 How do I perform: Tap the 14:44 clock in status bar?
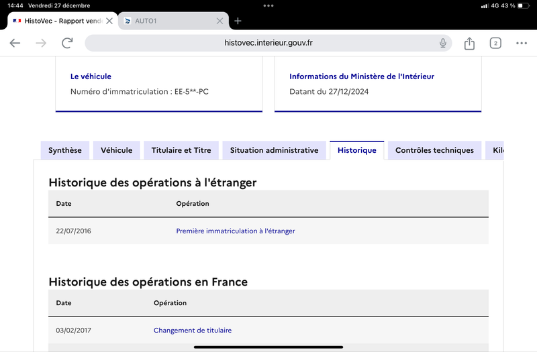(15, 5)
